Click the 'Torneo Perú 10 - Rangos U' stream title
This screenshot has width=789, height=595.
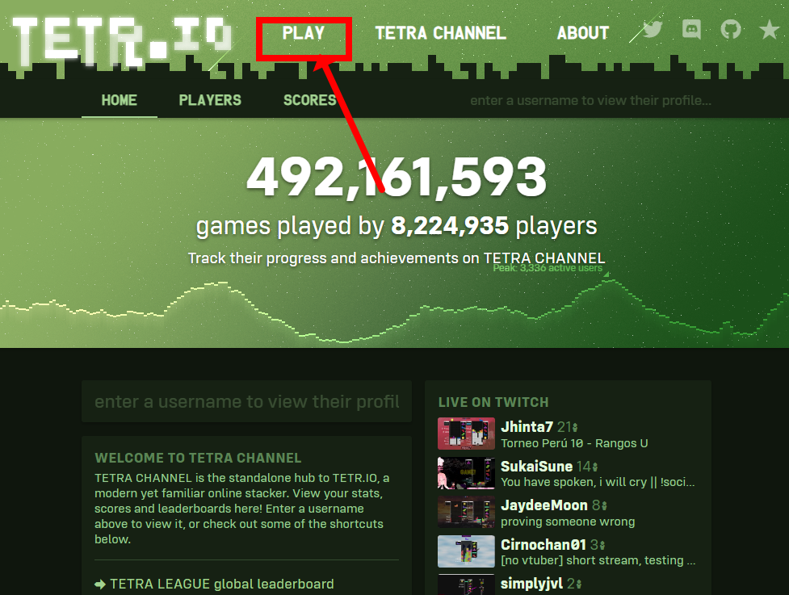tap(574, 443)
